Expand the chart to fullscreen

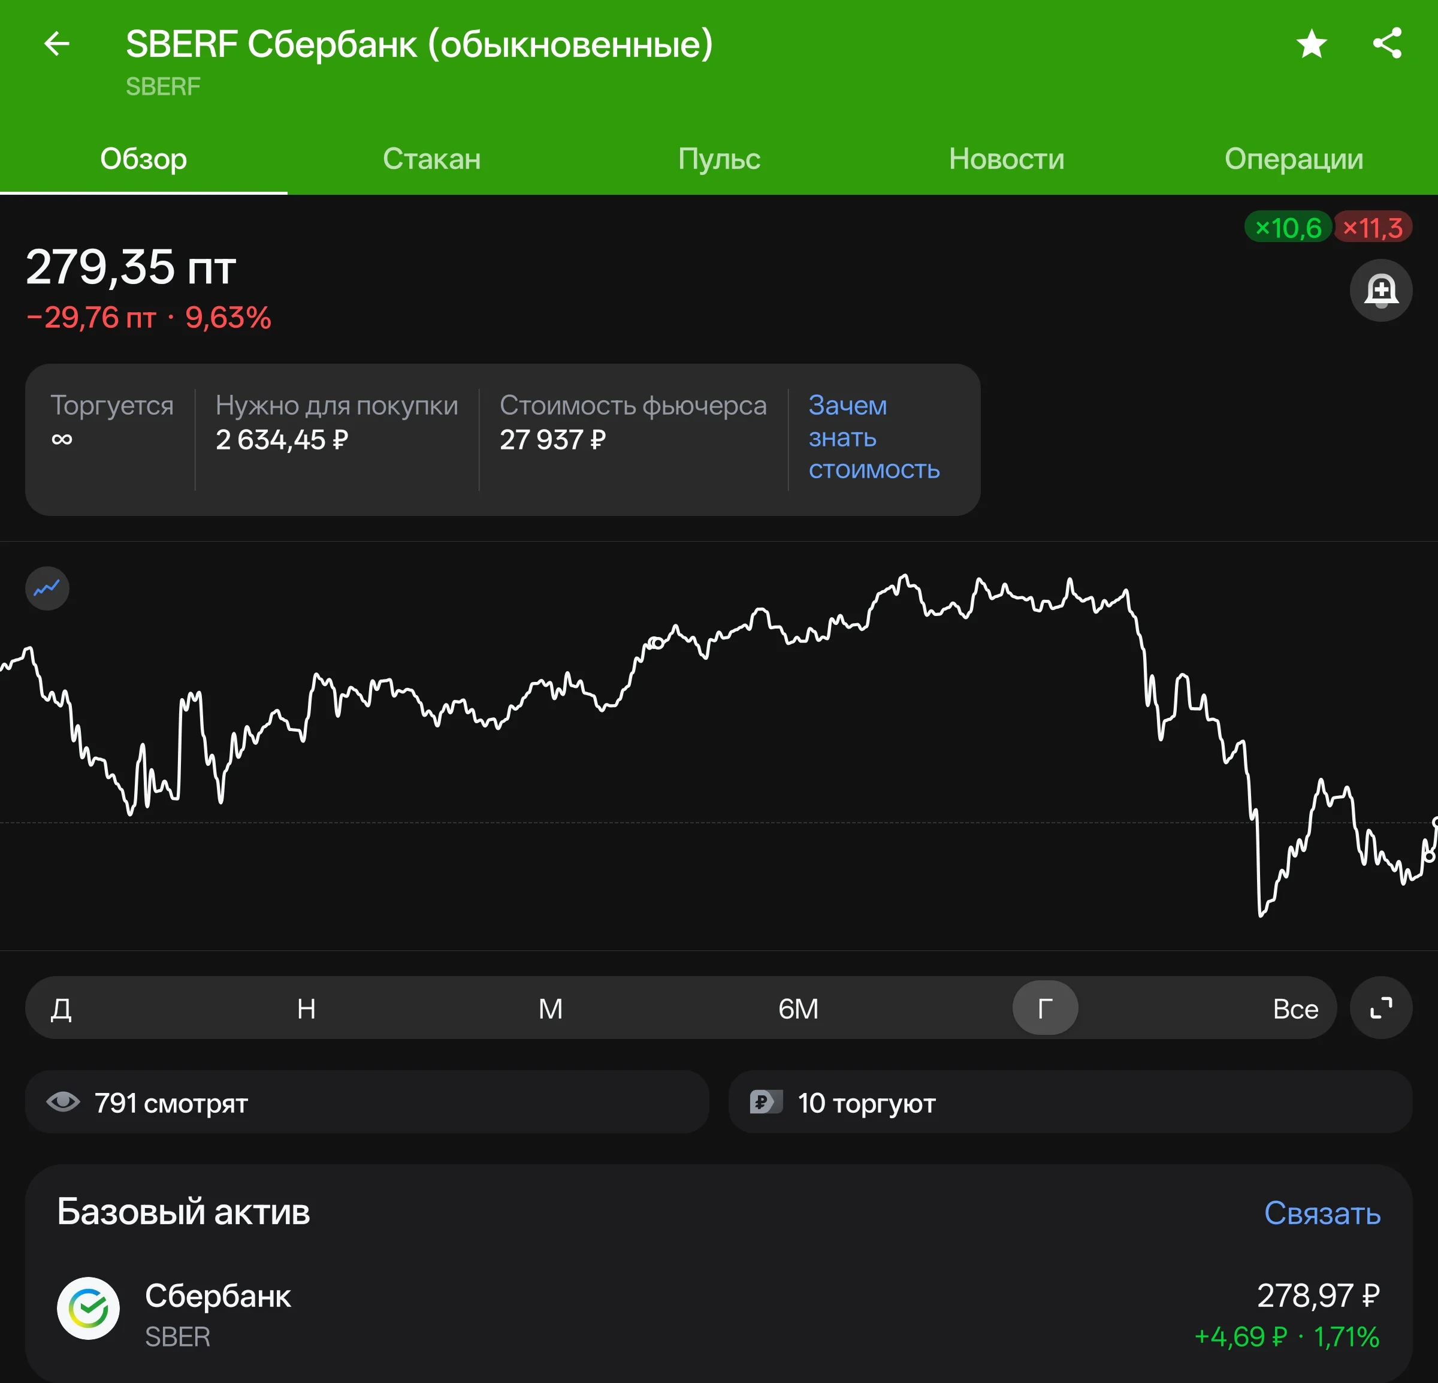pyautogui.click(x=1380, y=1007)
